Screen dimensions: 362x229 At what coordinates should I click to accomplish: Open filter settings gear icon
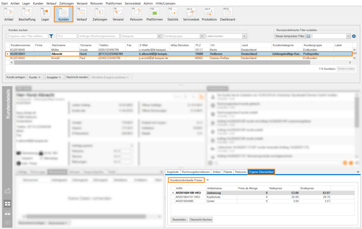tap(354, 36)
